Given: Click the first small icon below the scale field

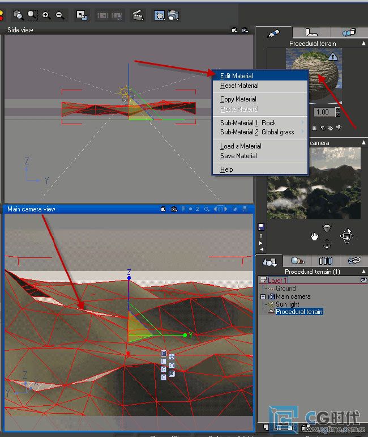Looking at the screenshot, I should [315, 128].
